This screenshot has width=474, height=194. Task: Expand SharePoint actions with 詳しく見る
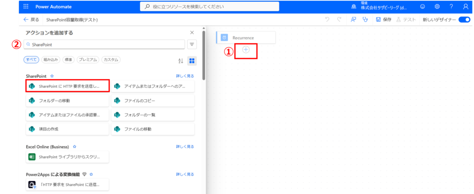[185, 76]
